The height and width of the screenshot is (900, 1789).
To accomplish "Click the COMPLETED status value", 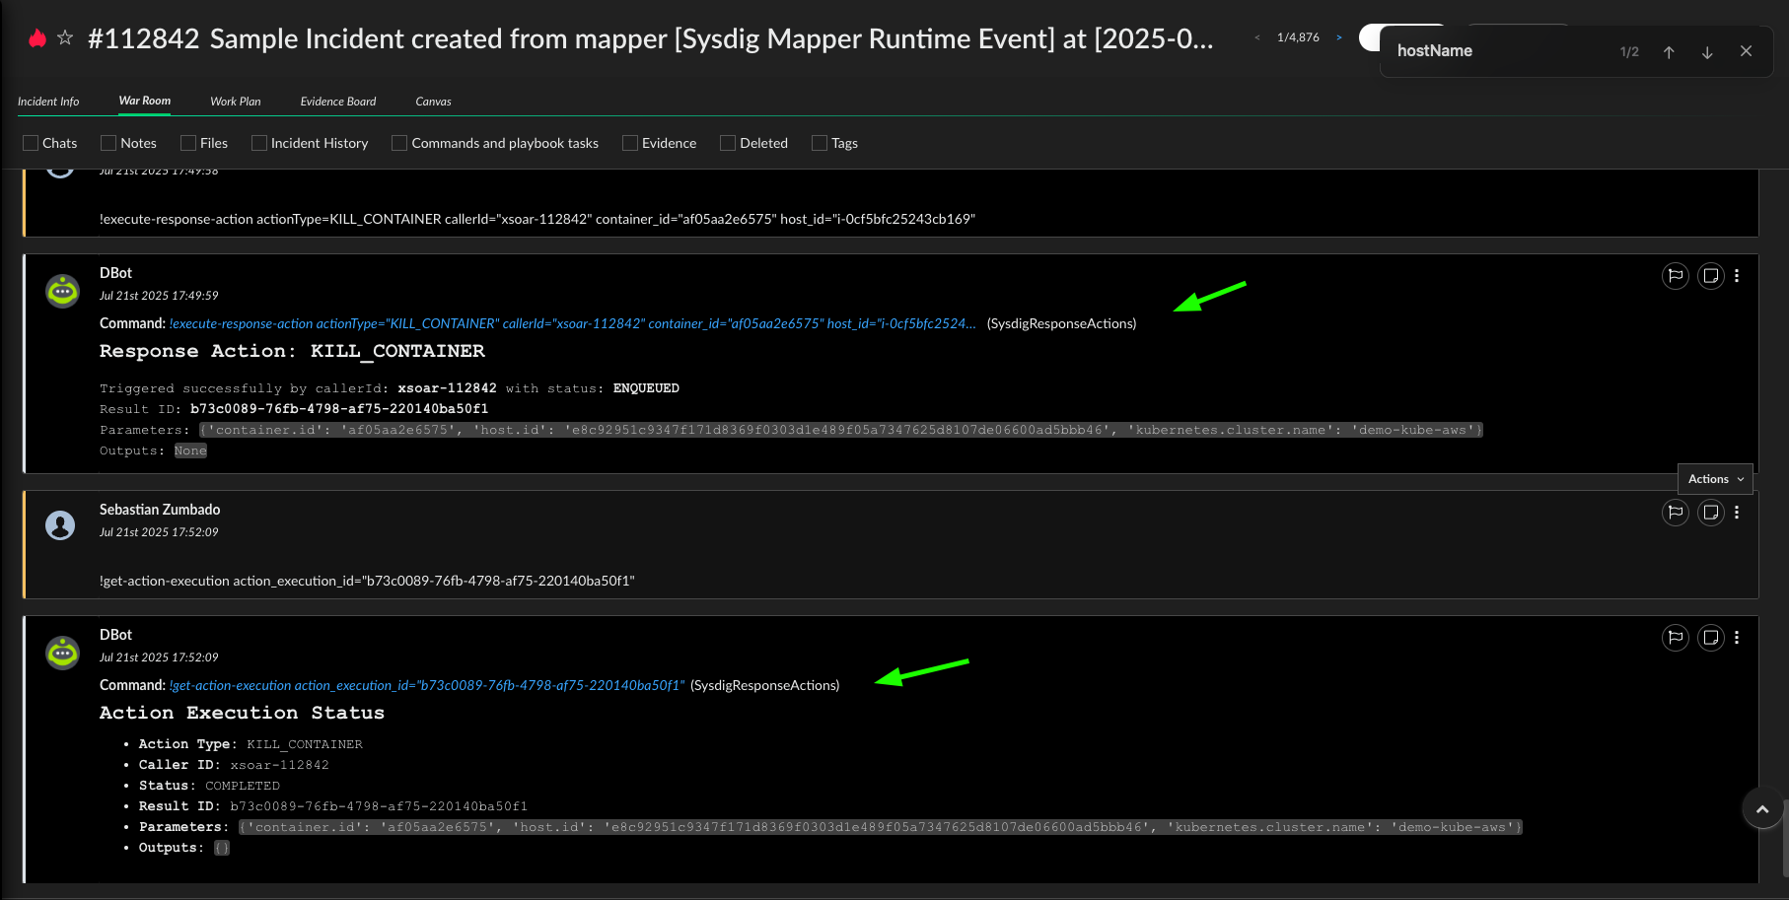I will click(243, 786).
